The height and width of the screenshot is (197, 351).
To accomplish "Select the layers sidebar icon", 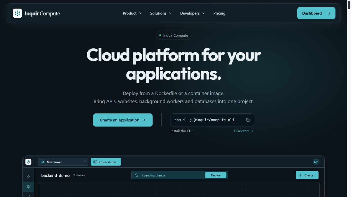I will coord(28,187).
